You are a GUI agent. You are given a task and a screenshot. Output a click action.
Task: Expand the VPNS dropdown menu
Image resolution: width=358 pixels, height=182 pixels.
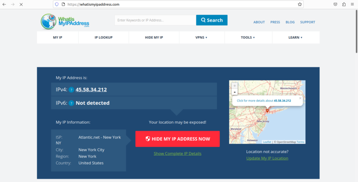[201, 38]
